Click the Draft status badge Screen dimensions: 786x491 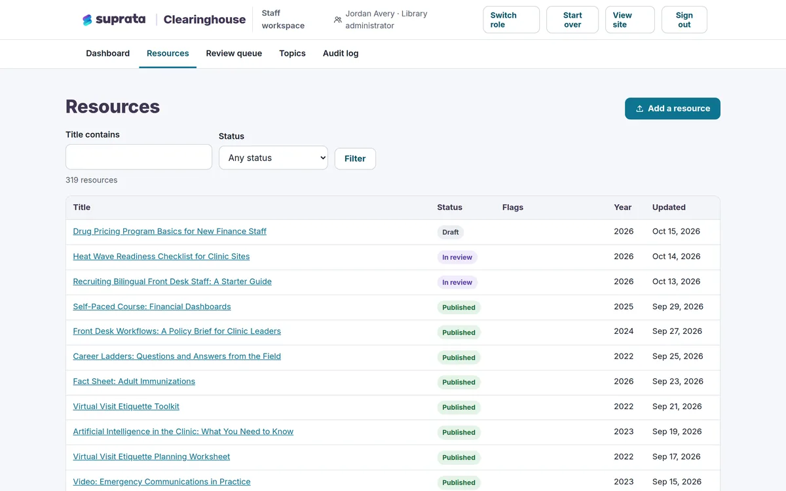pyautogui.click(x=451, y=232)
